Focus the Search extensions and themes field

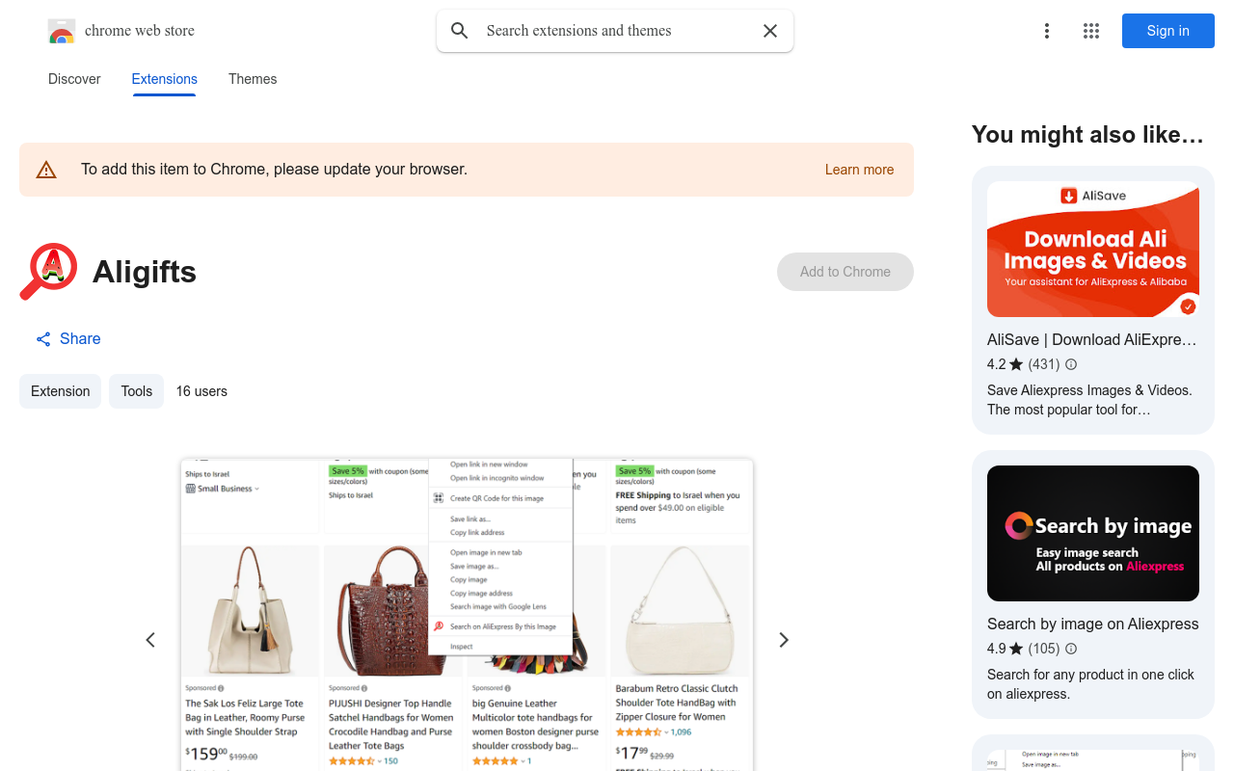pos(615,31)
